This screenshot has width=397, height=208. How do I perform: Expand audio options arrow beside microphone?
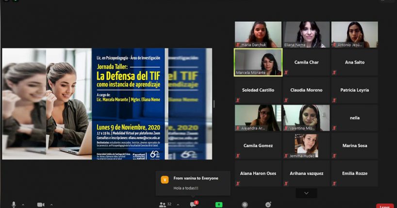23,205
